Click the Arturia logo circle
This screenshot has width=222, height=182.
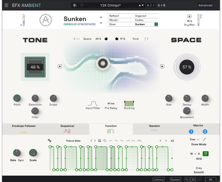(x=46, y=20)
